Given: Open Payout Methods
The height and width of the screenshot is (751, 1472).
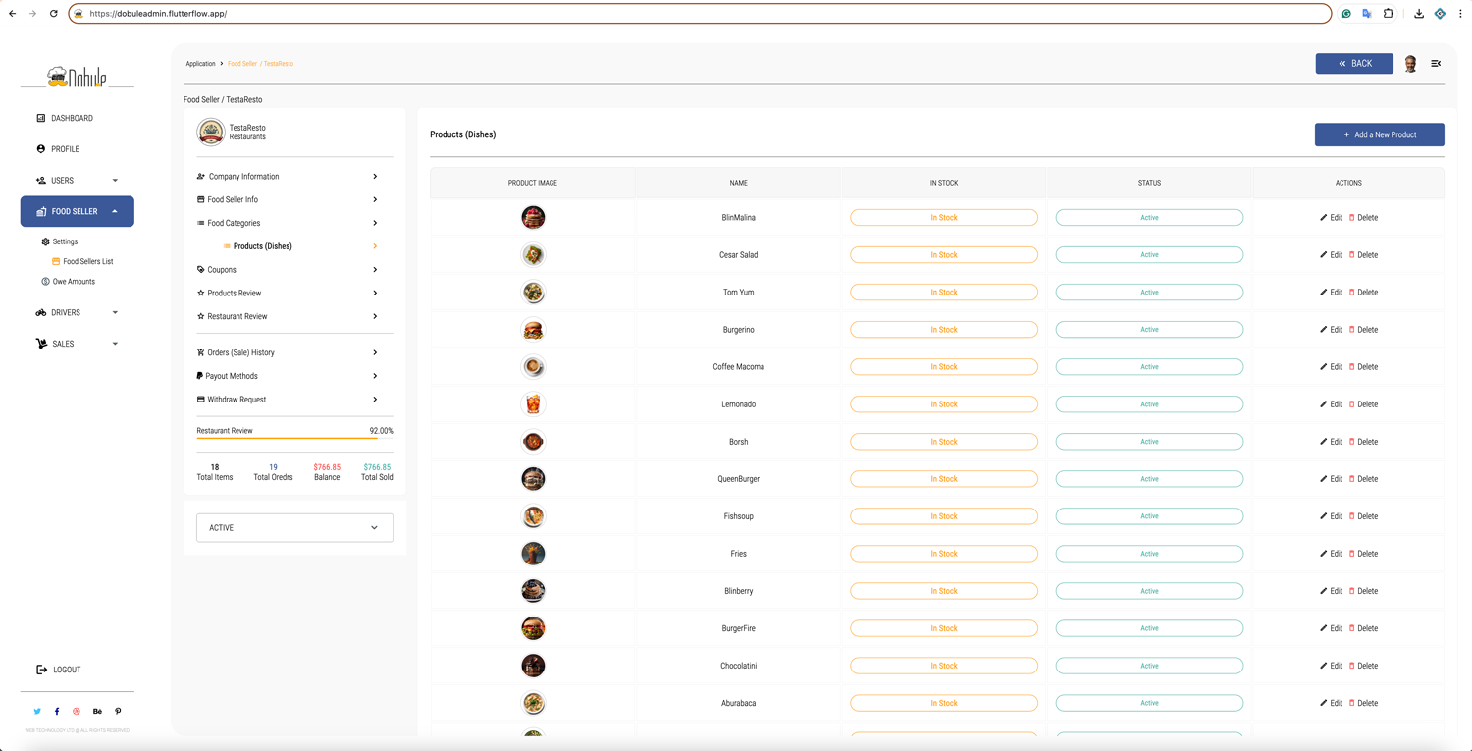Looking at the screenshot, I should tap(288, 376).
